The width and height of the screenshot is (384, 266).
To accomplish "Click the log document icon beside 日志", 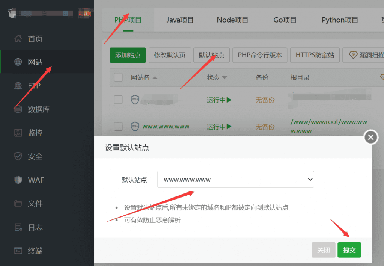I will pyautogui.click(x=18, y=227).
